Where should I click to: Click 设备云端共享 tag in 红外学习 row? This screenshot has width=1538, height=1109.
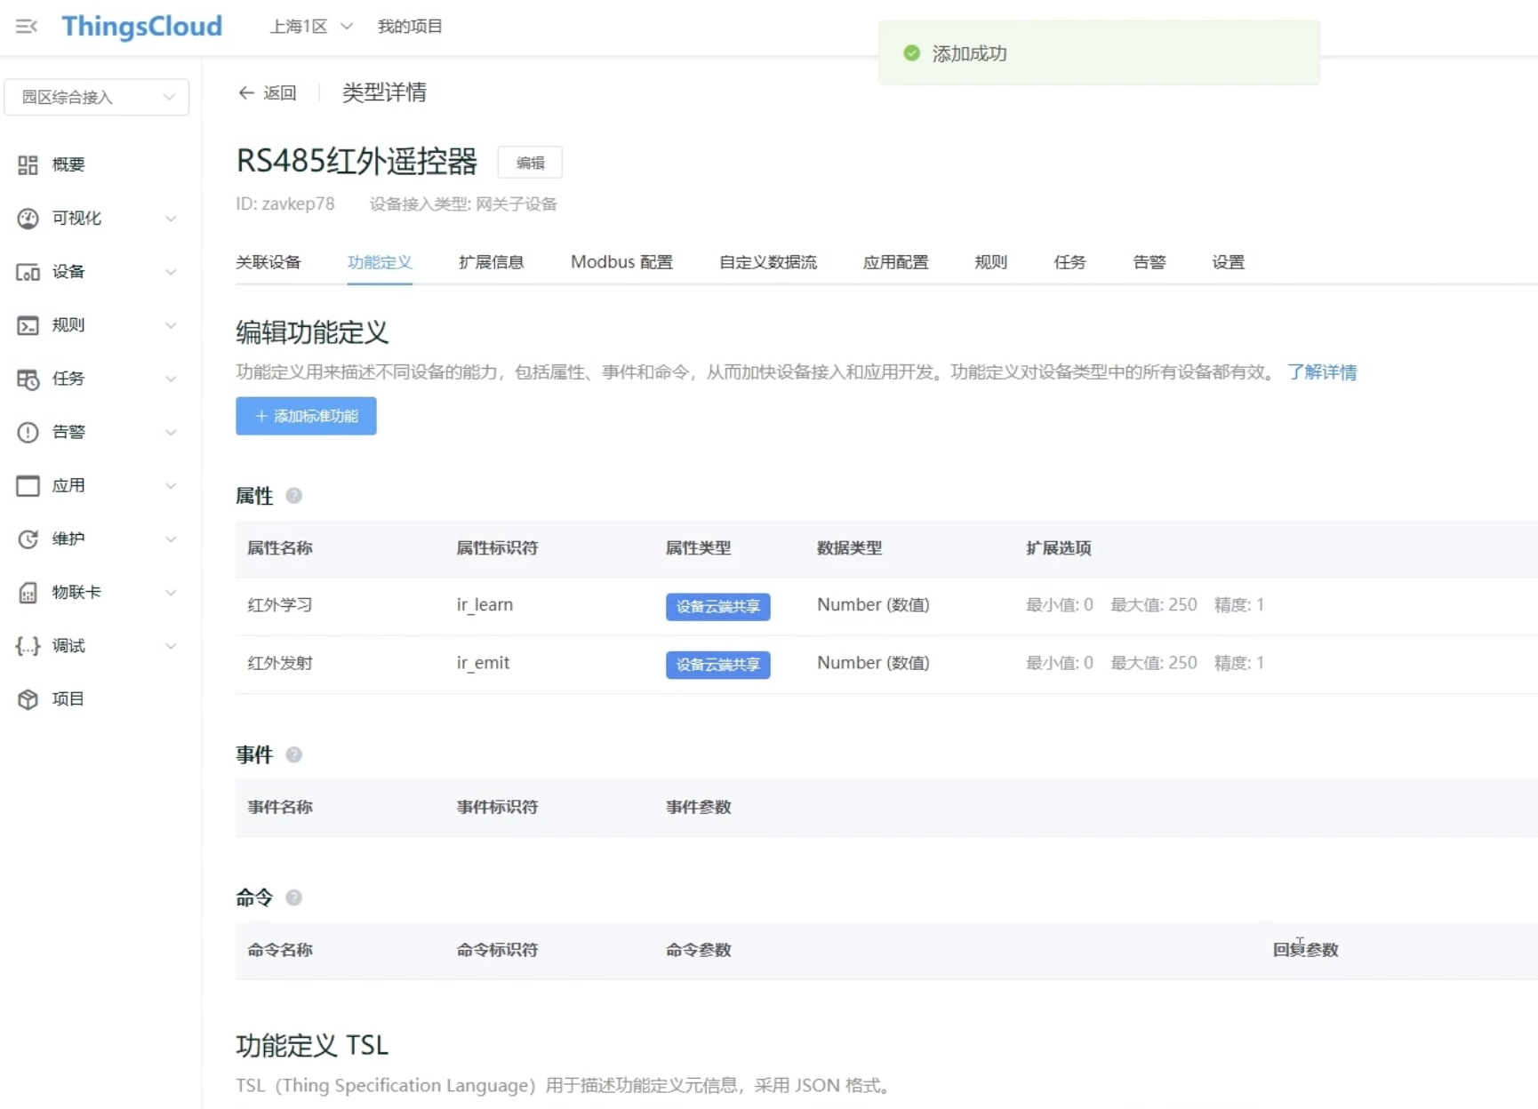pos(718,607)
